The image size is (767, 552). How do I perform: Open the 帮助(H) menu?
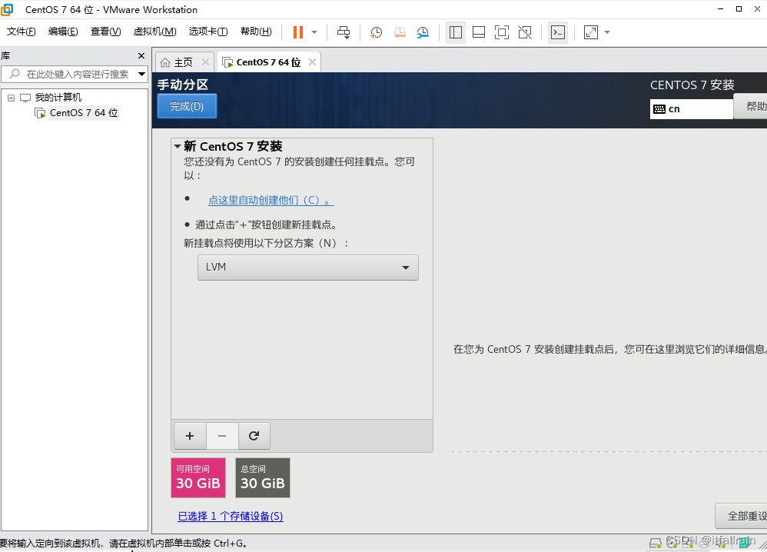pos(256,32)
